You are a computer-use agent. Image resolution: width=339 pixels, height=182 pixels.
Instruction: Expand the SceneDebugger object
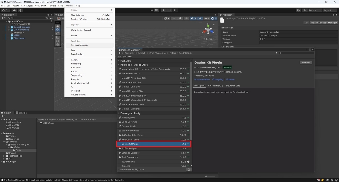click(9, 27)
